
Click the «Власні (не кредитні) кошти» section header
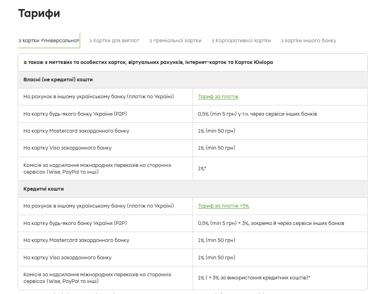(x=58, y=80)
